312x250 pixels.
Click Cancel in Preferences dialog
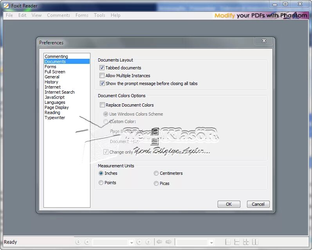click(258, 204)
